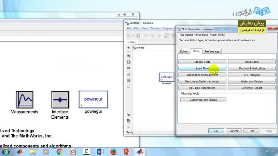The image size is (278, 156).
Task: Click the Machine Initialization button
Action: click(x=252, y=68)
